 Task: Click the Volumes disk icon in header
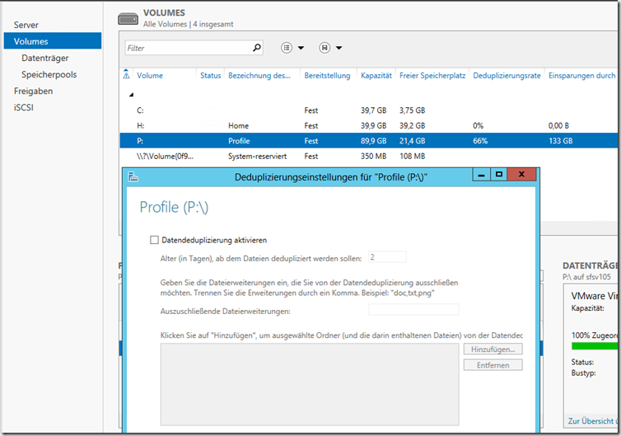click(128, 18)
